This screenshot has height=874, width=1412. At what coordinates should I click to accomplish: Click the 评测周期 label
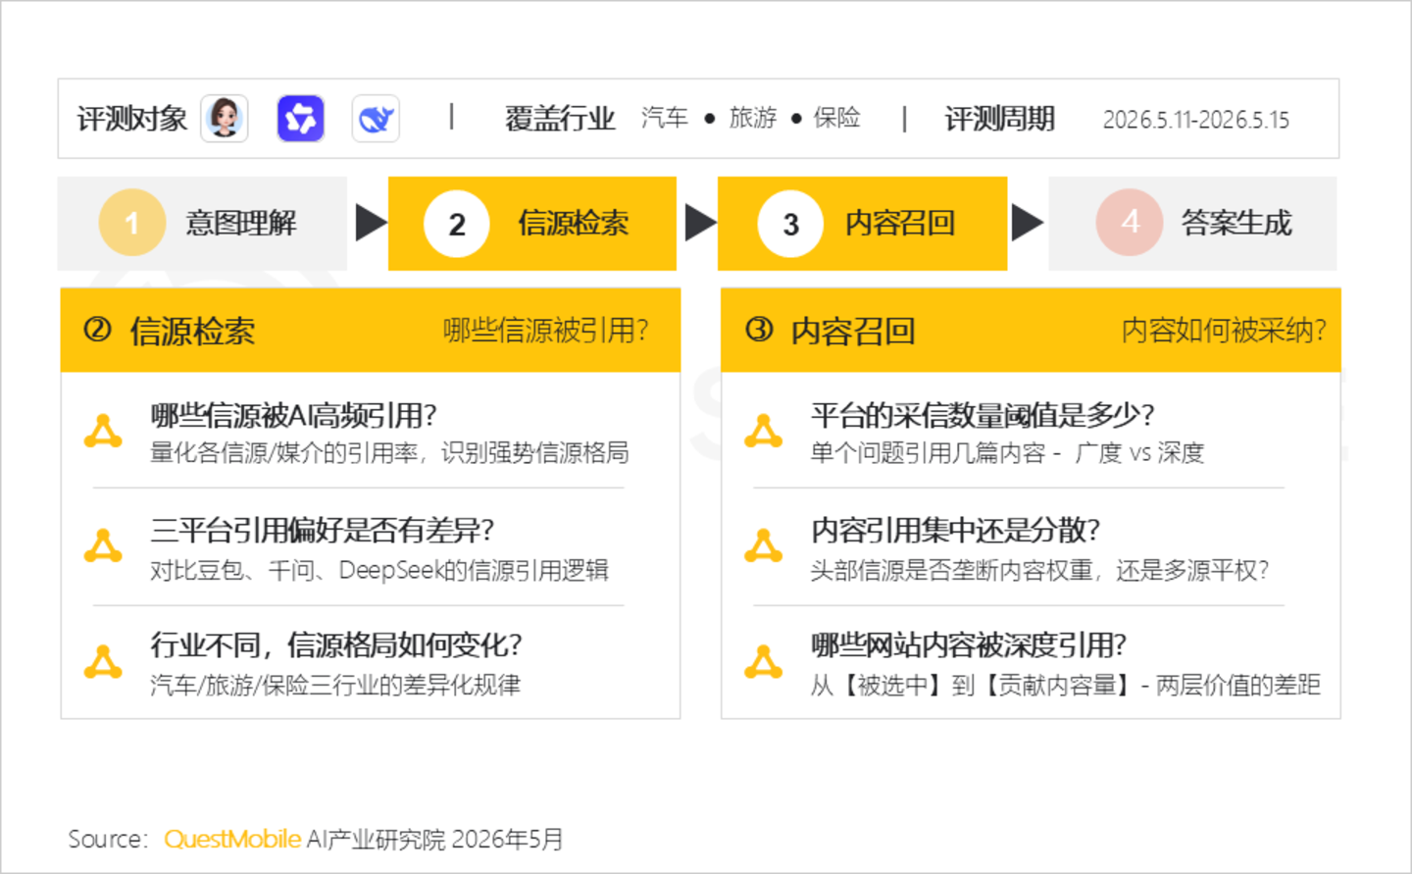[999, 119]
